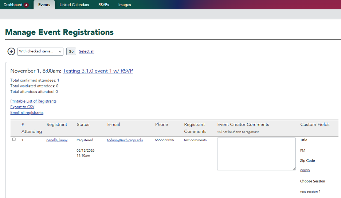The height and width of the screenshot is (198, 341).
Task: Click the 'test comments' cell
Action: coord(195,140)
